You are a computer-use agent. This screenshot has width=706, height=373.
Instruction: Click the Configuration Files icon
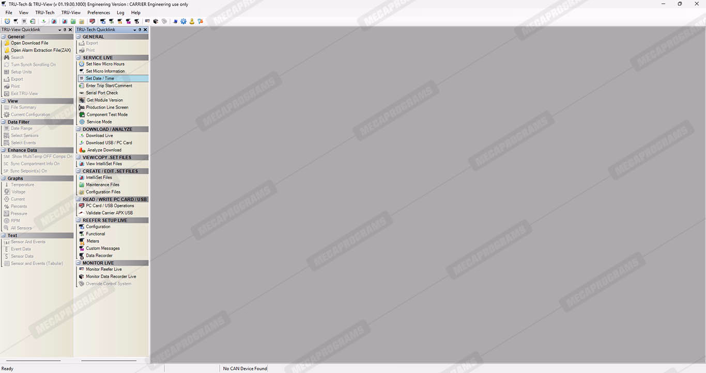click(82, 192)
